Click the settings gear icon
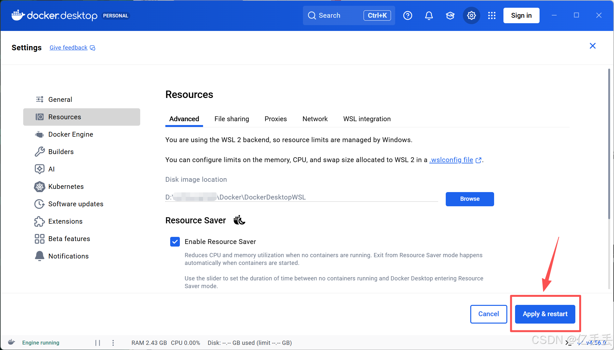Viewport: 614px width, 350px height. (471, 15)
